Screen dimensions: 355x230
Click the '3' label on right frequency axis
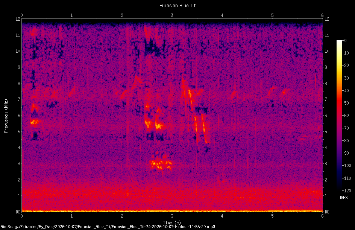[x=326, y=164]
